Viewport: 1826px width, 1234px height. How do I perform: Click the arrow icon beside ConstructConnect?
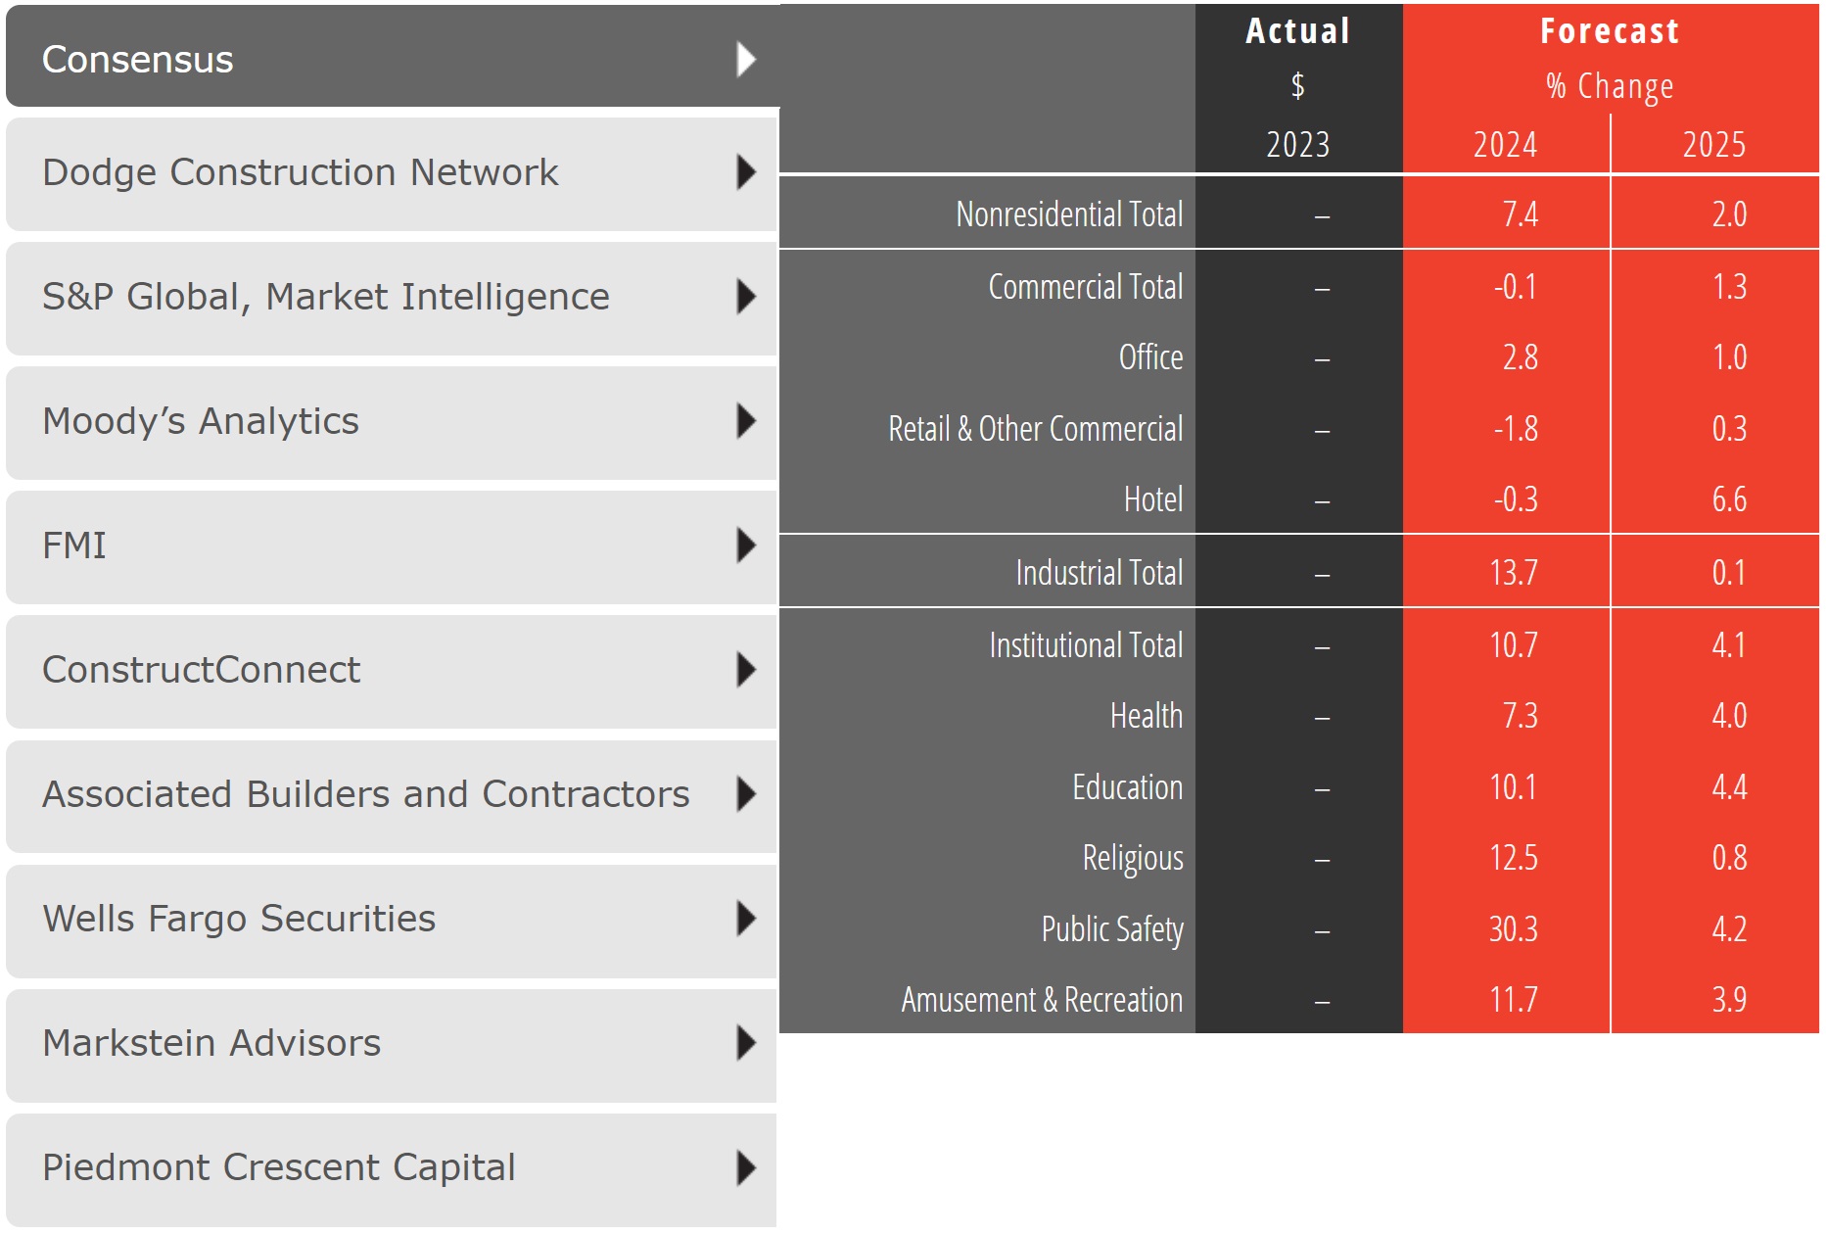[x=746, y=670]
